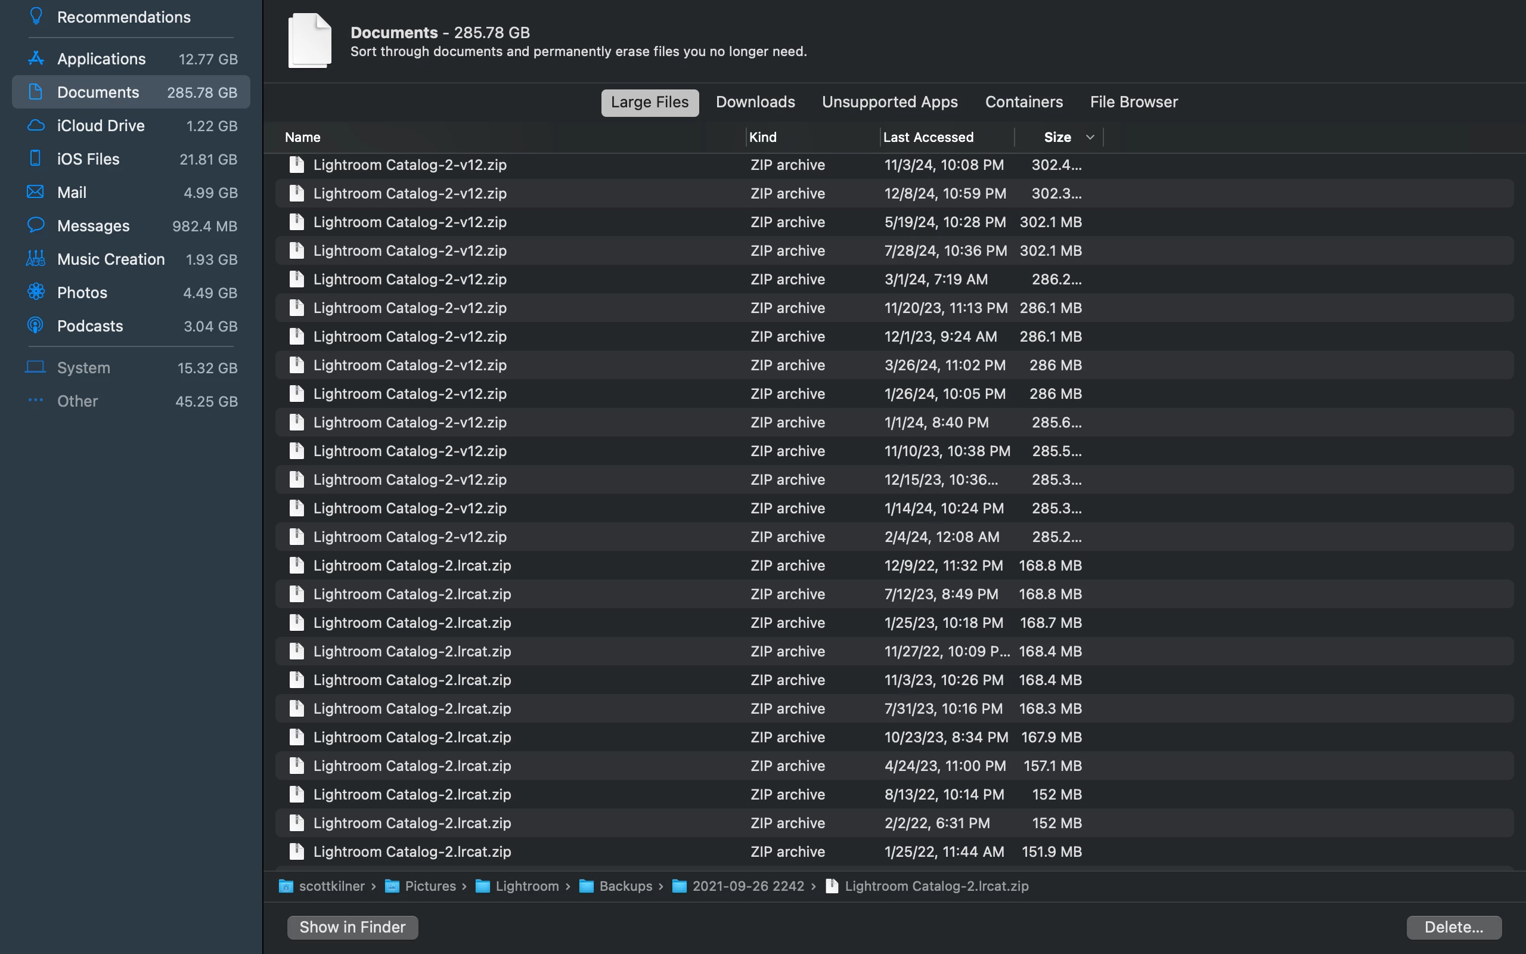Click the Photos flower icon
The width and height of the screenshot is (1526, 954).
36,292
